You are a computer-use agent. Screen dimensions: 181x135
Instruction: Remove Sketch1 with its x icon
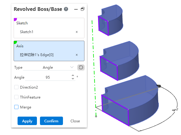[x=77, y=32]
